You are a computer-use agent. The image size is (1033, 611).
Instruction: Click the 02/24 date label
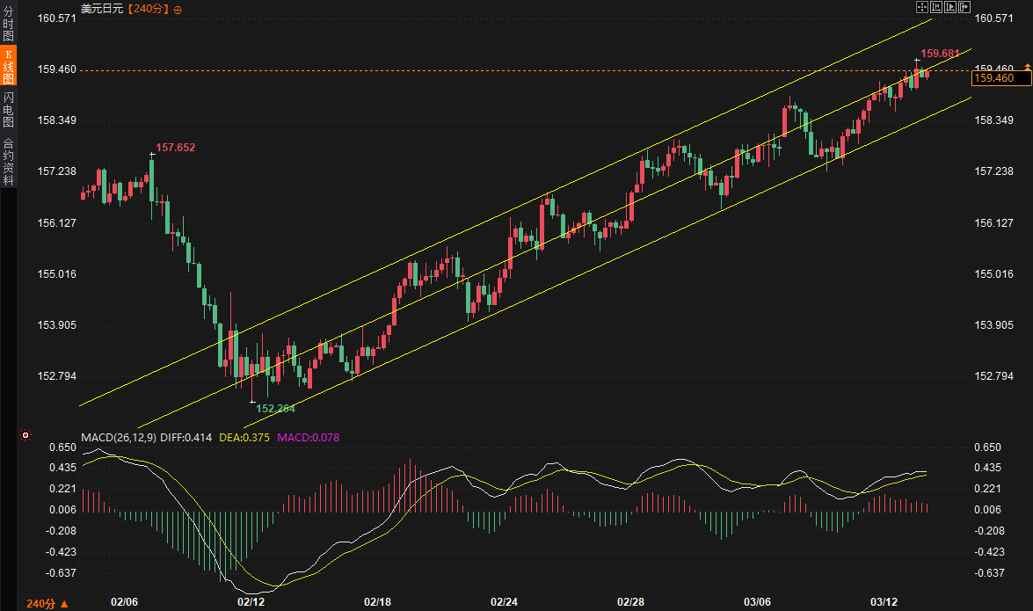(x=504, y=602)
